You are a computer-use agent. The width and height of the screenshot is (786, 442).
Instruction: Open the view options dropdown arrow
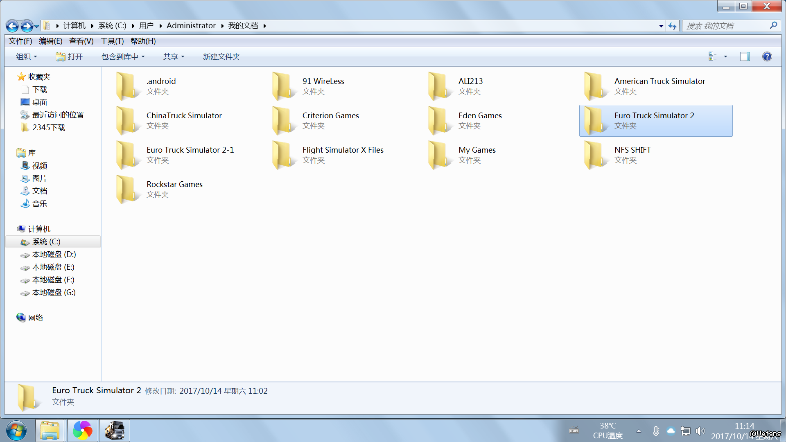[x=725, y=56]
